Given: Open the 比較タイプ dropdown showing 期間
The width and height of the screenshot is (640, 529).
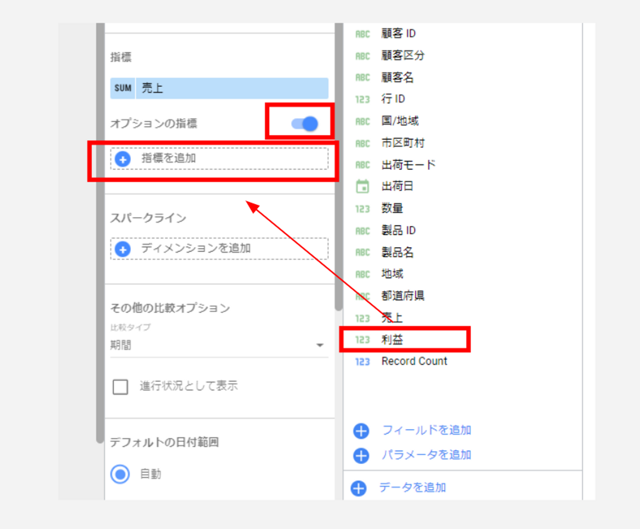Looking at the screenshot, I should (x=219, y=345).
